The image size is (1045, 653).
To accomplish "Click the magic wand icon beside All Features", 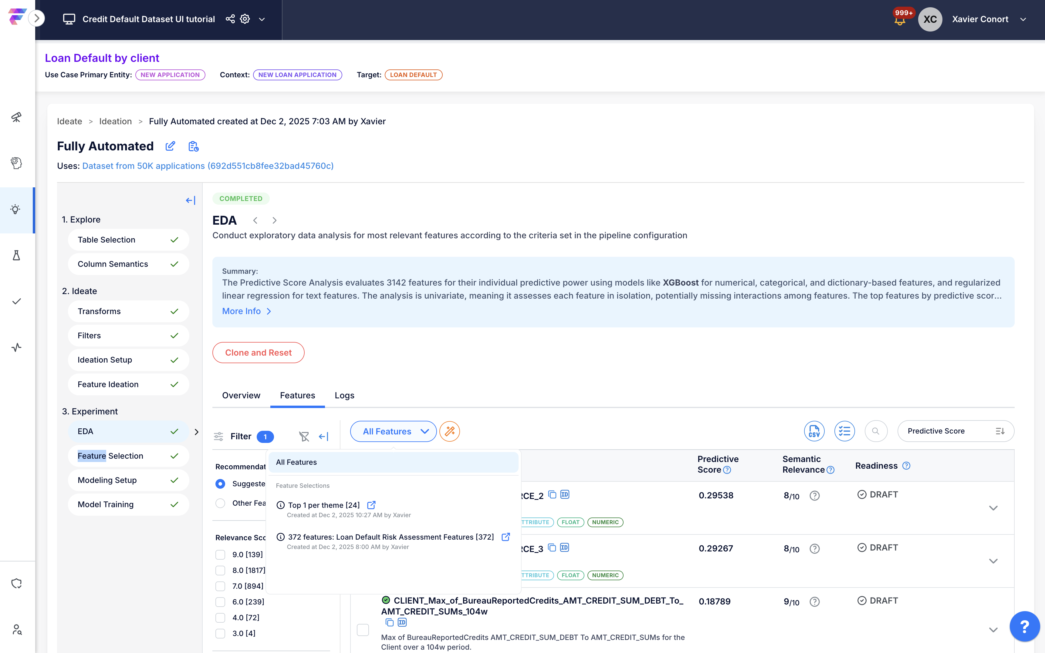I will [449, 431].
